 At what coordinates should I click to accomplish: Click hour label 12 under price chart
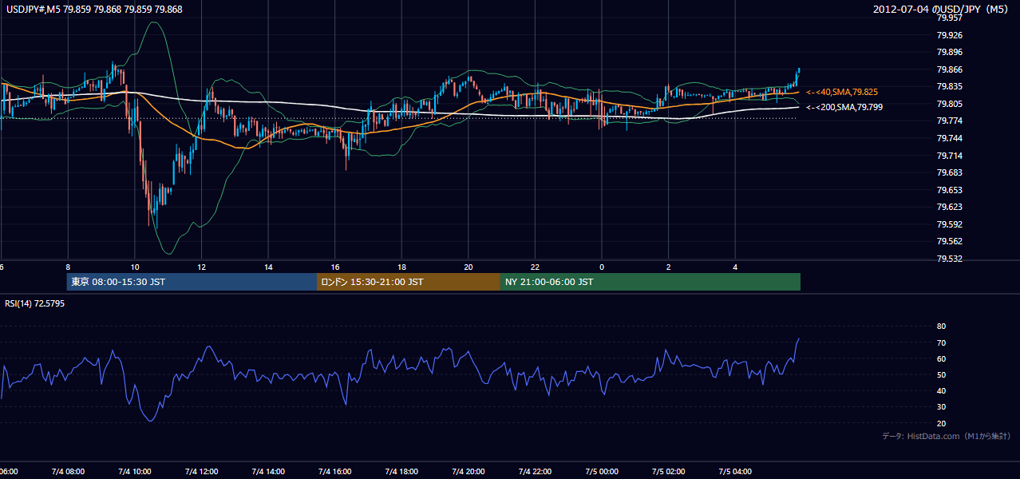pos(202,267)
